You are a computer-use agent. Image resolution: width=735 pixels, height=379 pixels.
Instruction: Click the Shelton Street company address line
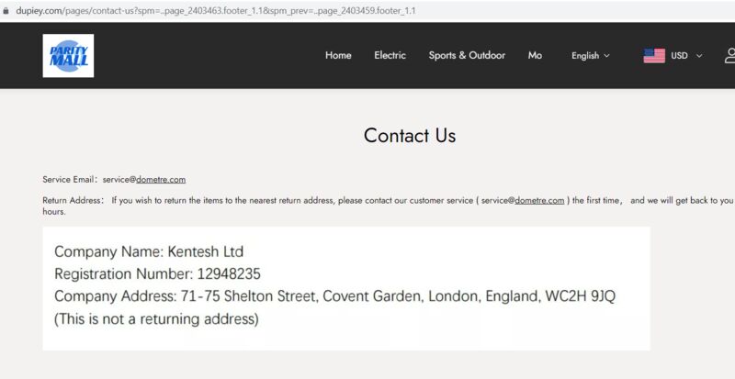tap(334, 296)
